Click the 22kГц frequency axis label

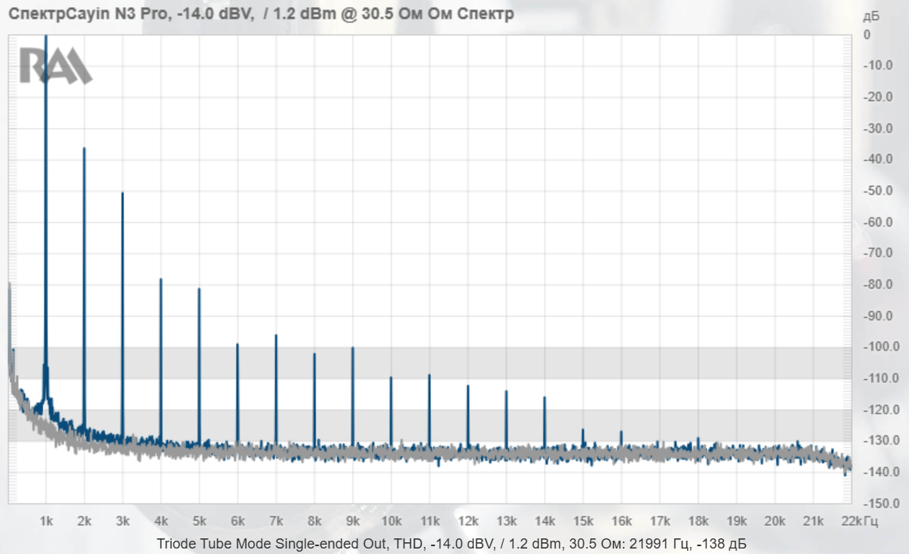pyautogui.click(x=859, y=521)
